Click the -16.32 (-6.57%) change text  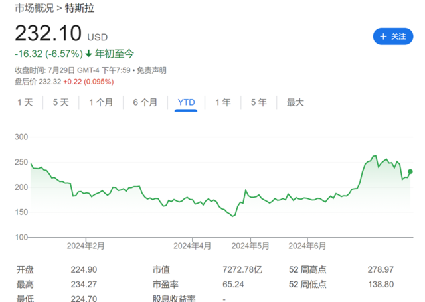(48, 54)
